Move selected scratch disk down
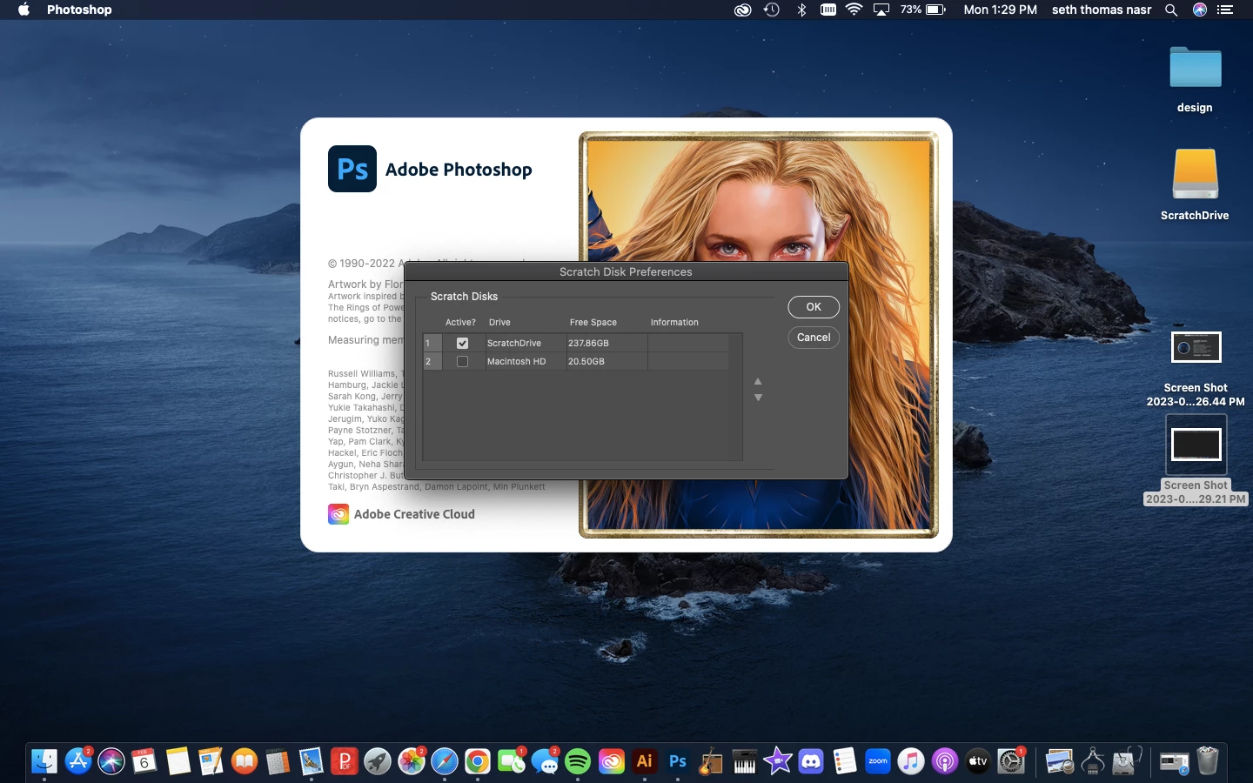Image resolution: width=1253 pixels, height=783 pixels. (758, 398)
